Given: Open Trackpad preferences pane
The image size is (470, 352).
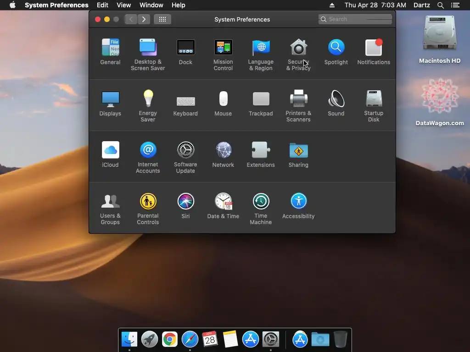Looking at the screenshot, I should [x=261, y=103].
